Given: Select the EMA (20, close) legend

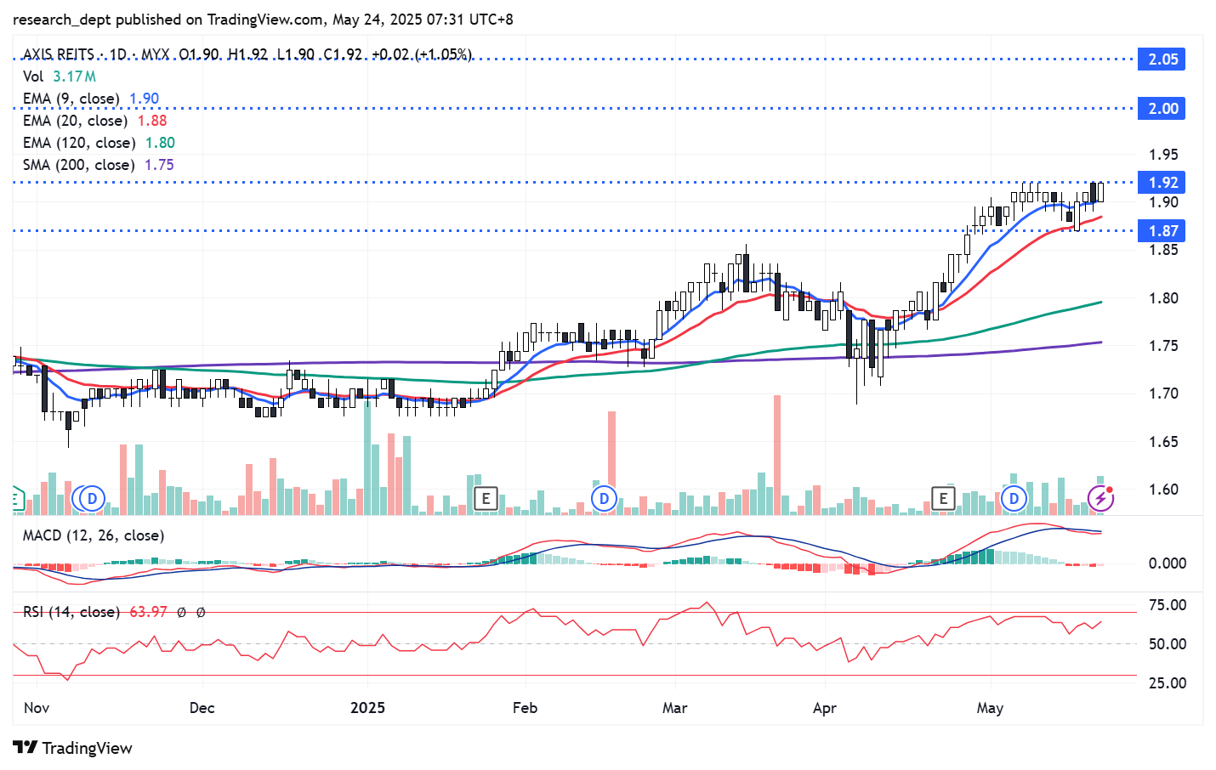Looking at the screenshot, I should pos(94,121).
